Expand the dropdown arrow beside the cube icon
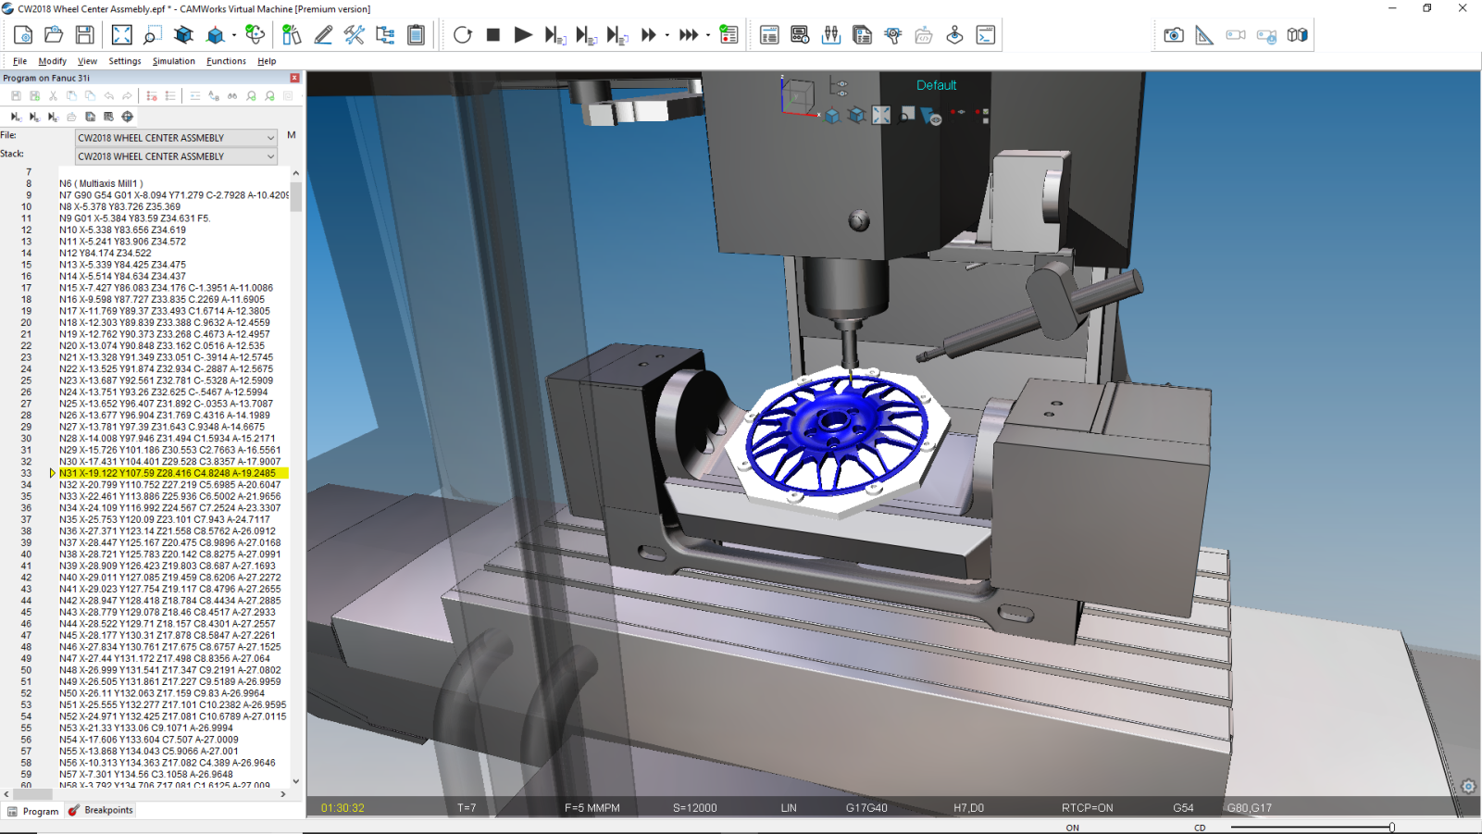Image resolution: width=1482 pixels, height=834 pixels. click(234, 34)
